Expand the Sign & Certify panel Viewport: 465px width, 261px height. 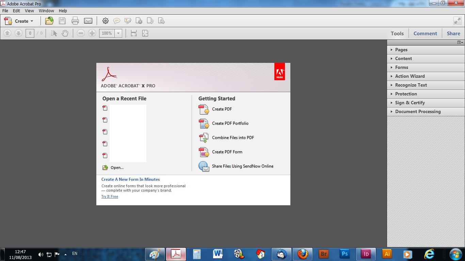pyautogui.click(x=426, y=103)
